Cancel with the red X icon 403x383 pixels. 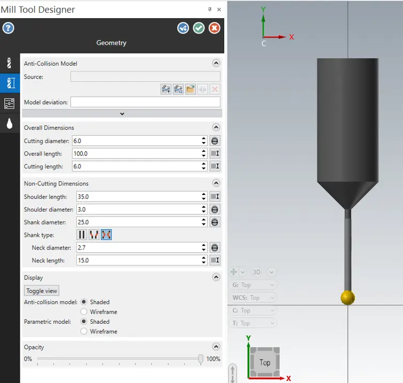click(215, 28)
